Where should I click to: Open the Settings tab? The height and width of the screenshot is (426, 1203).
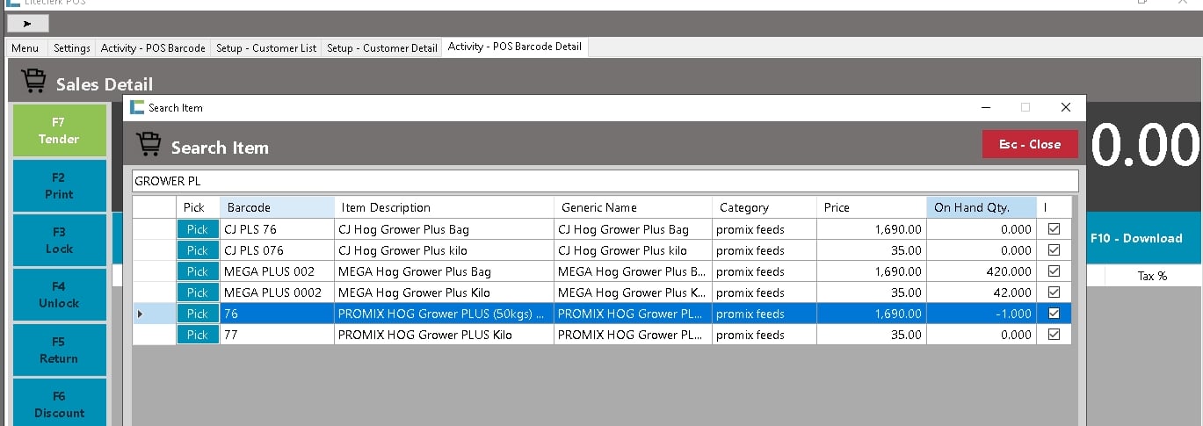pos(71,47)
